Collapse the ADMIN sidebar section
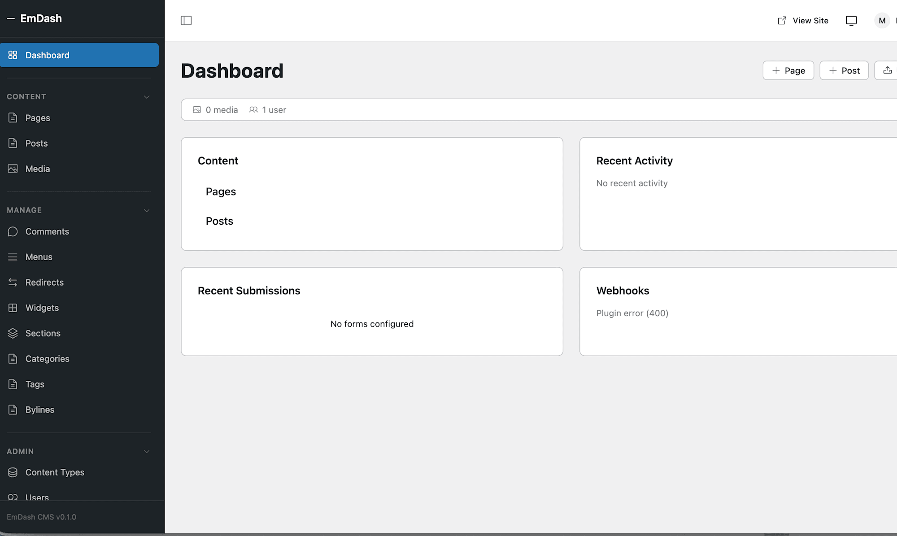This screenshot has height=536, width=897. tap(146, 451)
